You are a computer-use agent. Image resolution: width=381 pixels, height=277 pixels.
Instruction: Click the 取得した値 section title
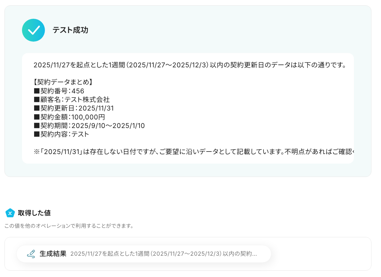point(34,213)
